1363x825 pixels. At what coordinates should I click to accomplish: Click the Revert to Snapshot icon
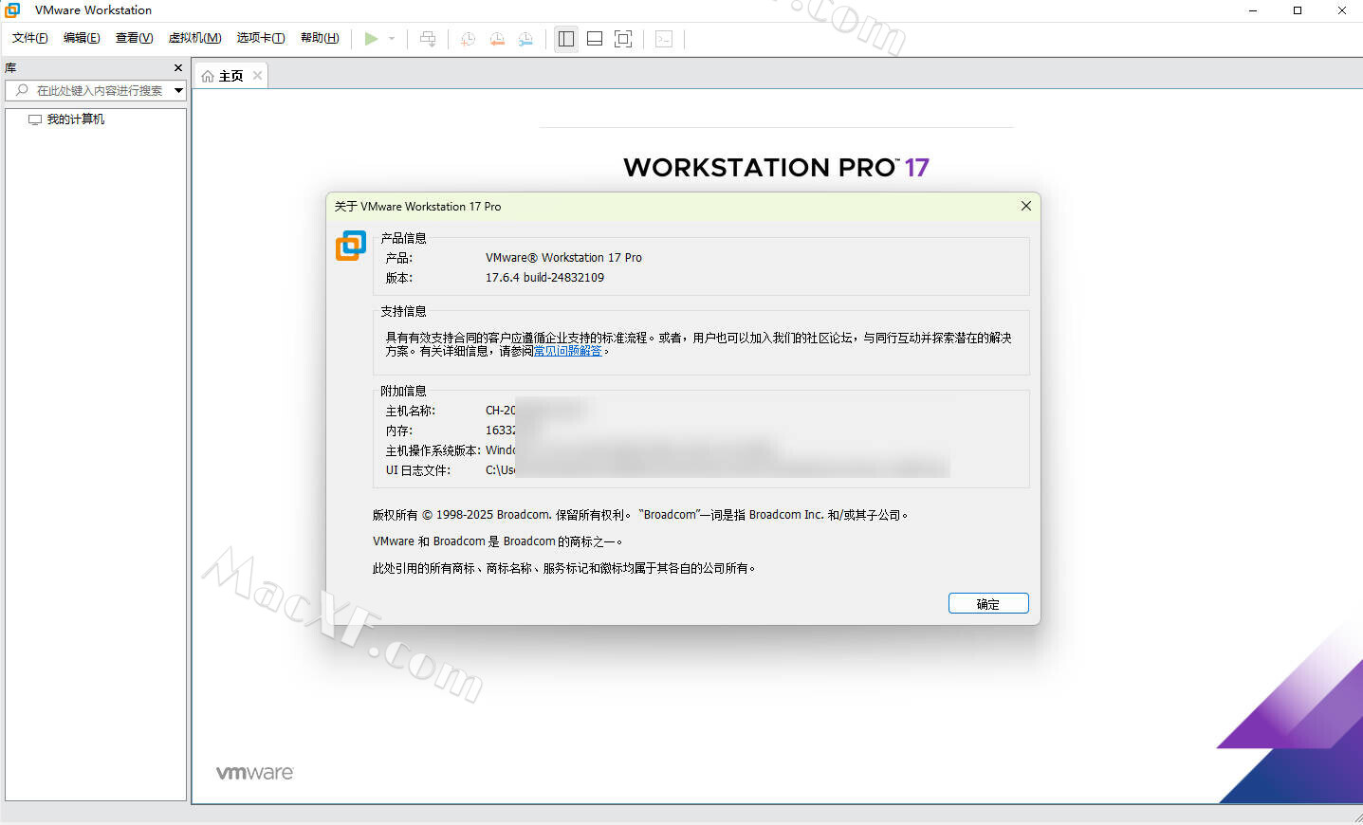click(497, 39)
